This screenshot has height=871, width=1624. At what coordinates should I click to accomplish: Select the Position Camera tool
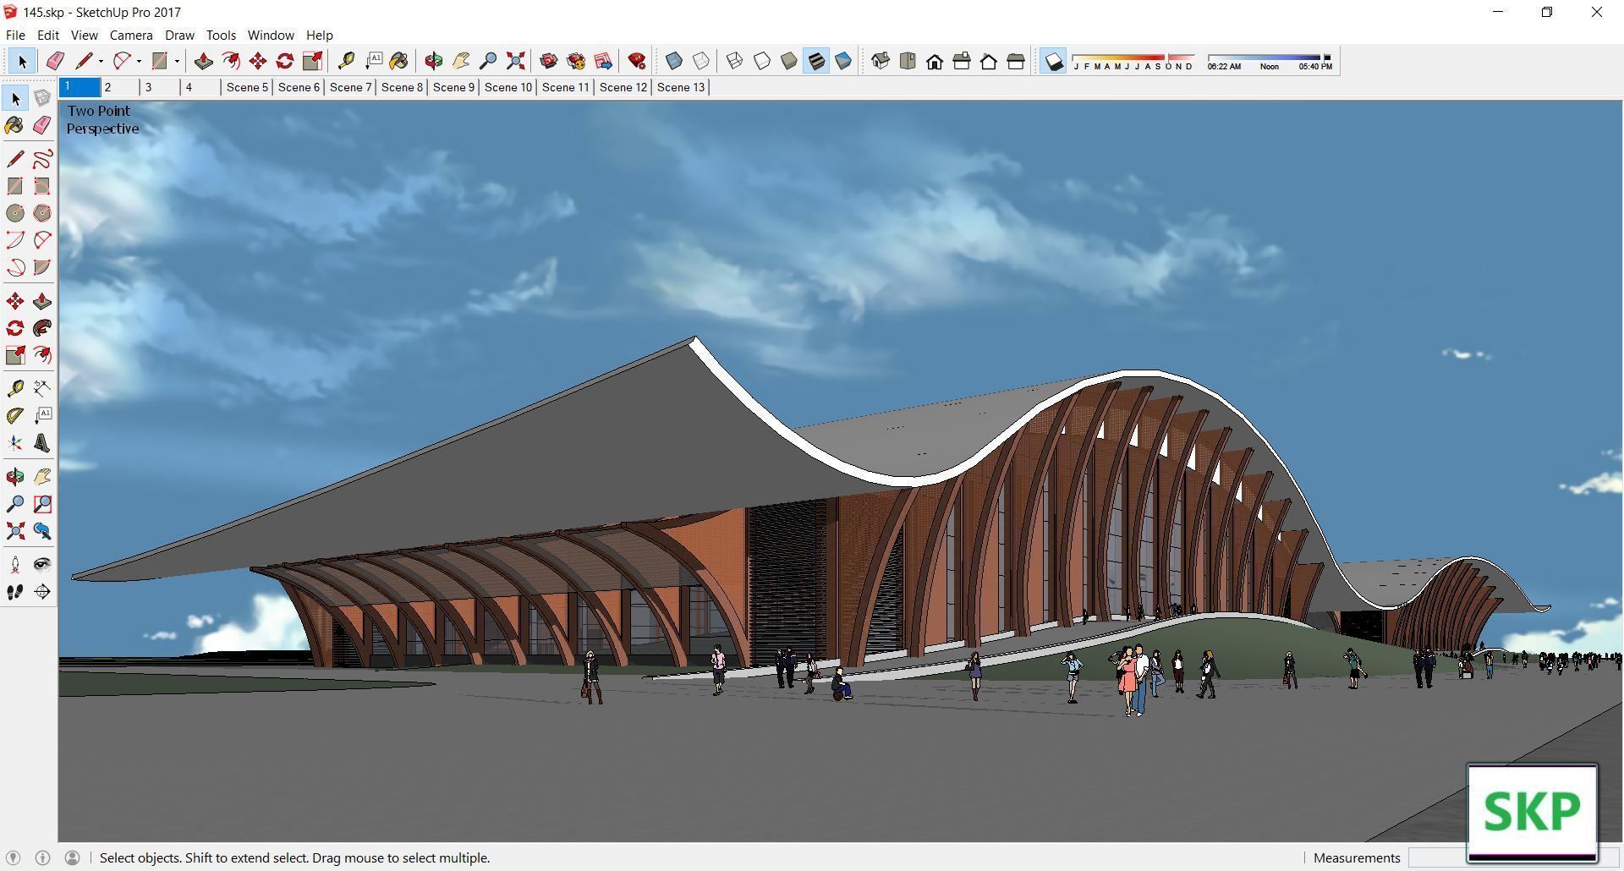[15, 565]
